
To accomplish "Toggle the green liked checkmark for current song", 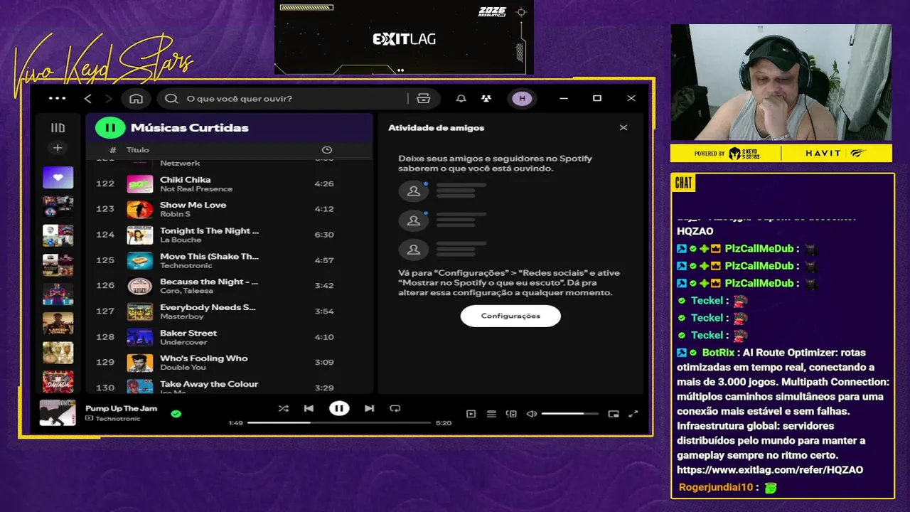I will tap(176, 413).
